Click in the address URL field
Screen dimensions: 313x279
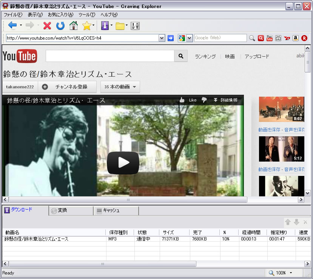[82, 38]
